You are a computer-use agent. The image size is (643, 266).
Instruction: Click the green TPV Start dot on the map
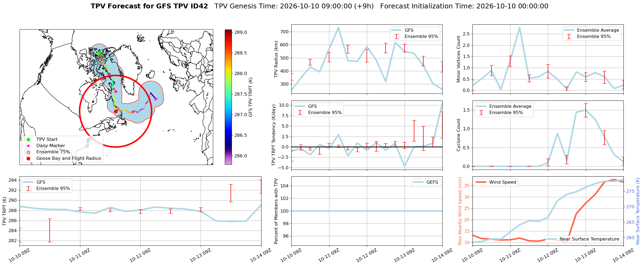[x=99, y=53]
